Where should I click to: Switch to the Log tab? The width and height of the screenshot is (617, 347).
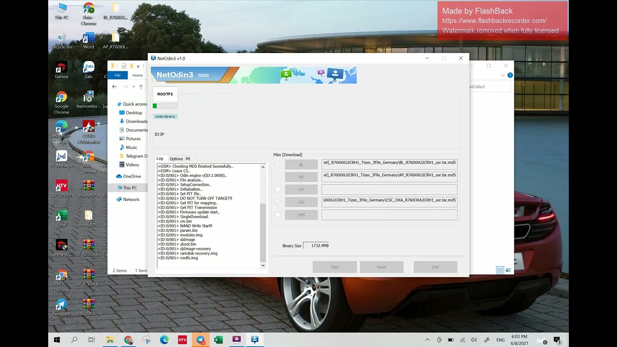coord(160,159)
